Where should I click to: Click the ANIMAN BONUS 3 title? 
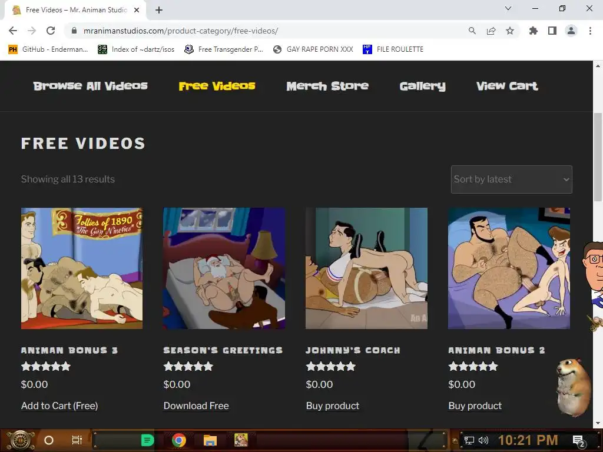pos(69,350)
